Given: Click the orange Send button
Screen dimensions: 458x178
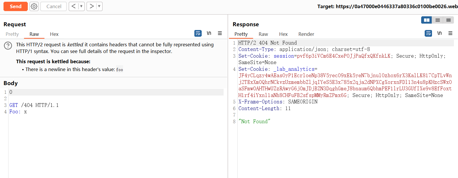Looking at the screenshot, I should click(x=15, y=6).
